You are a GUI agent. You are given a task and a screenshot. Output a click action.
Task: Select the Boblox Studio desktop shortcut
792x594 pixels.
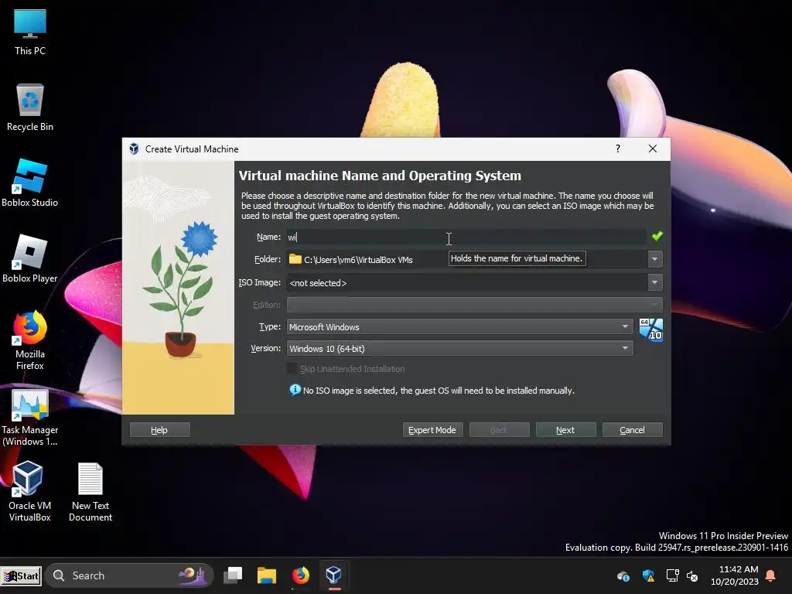pyautogui.click(x=30, y=183)
